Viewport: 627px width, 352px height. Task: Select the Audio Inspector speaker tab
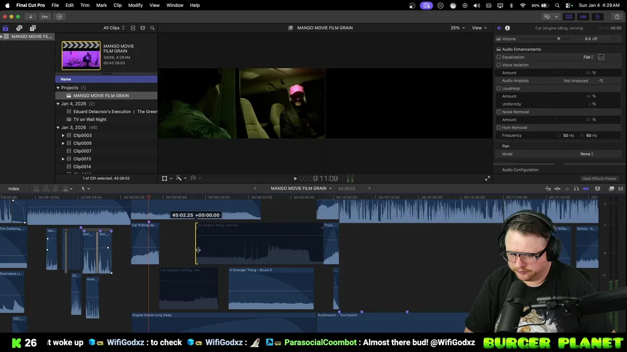point(499,28)
